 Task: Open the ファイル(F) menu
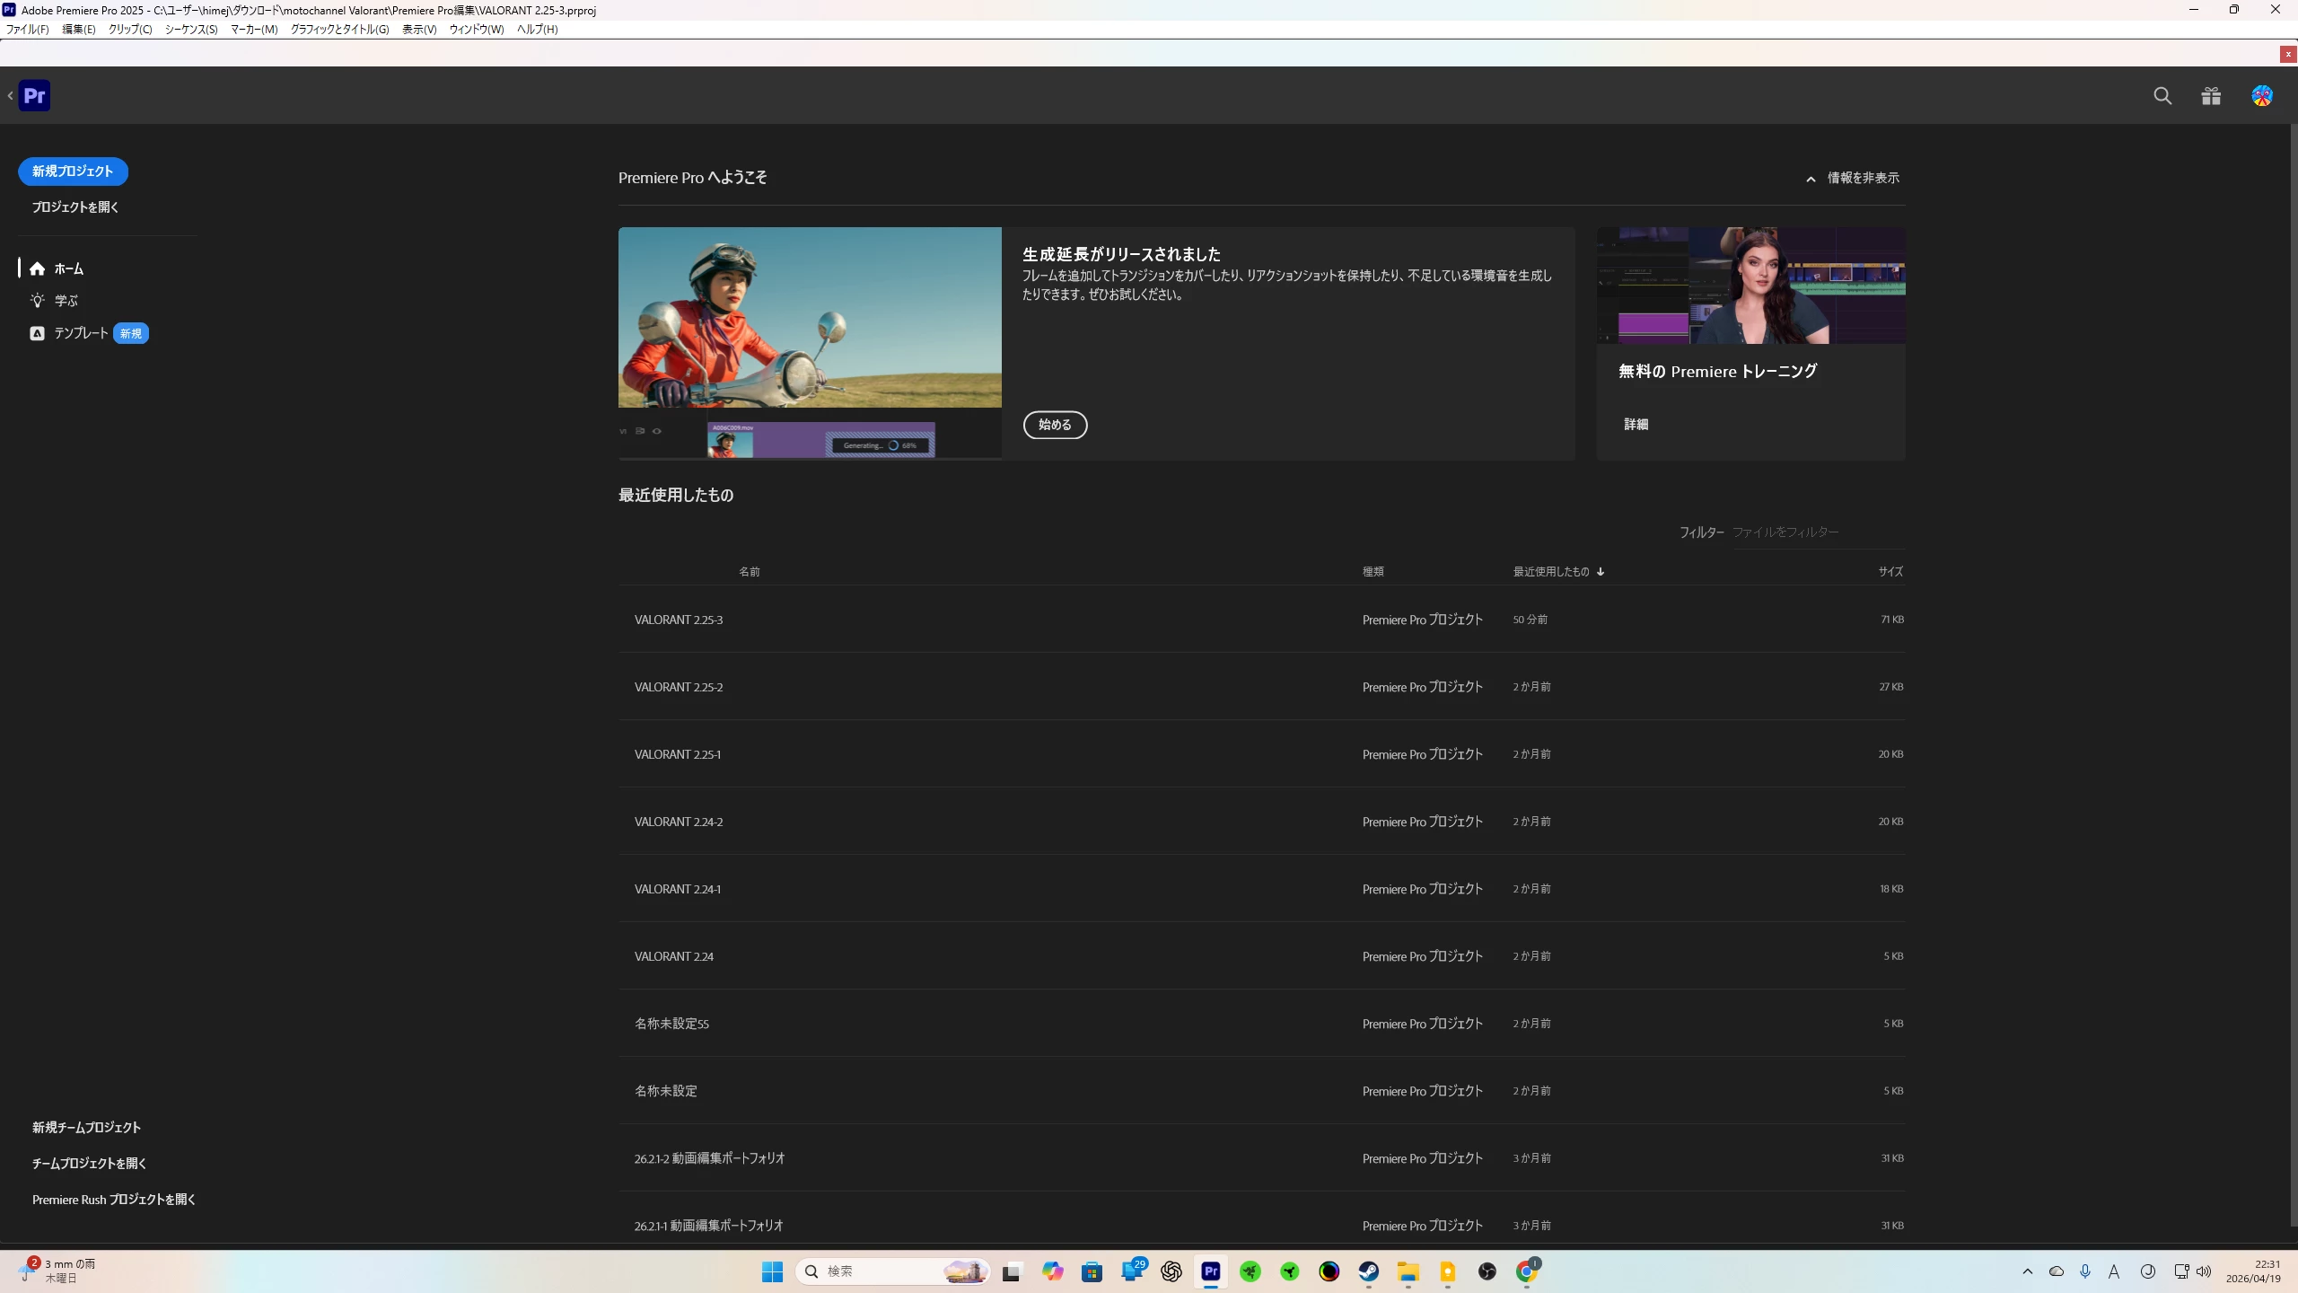click(x=27, y=29)
